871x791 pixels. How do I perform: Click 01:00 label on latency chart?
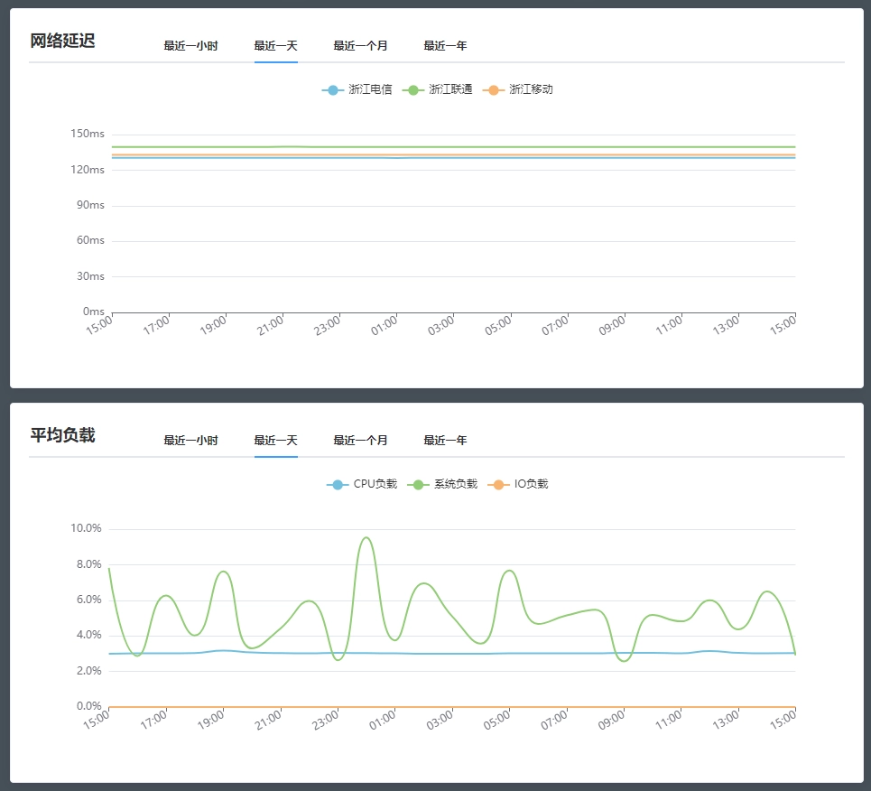click(x=384, y=326)
